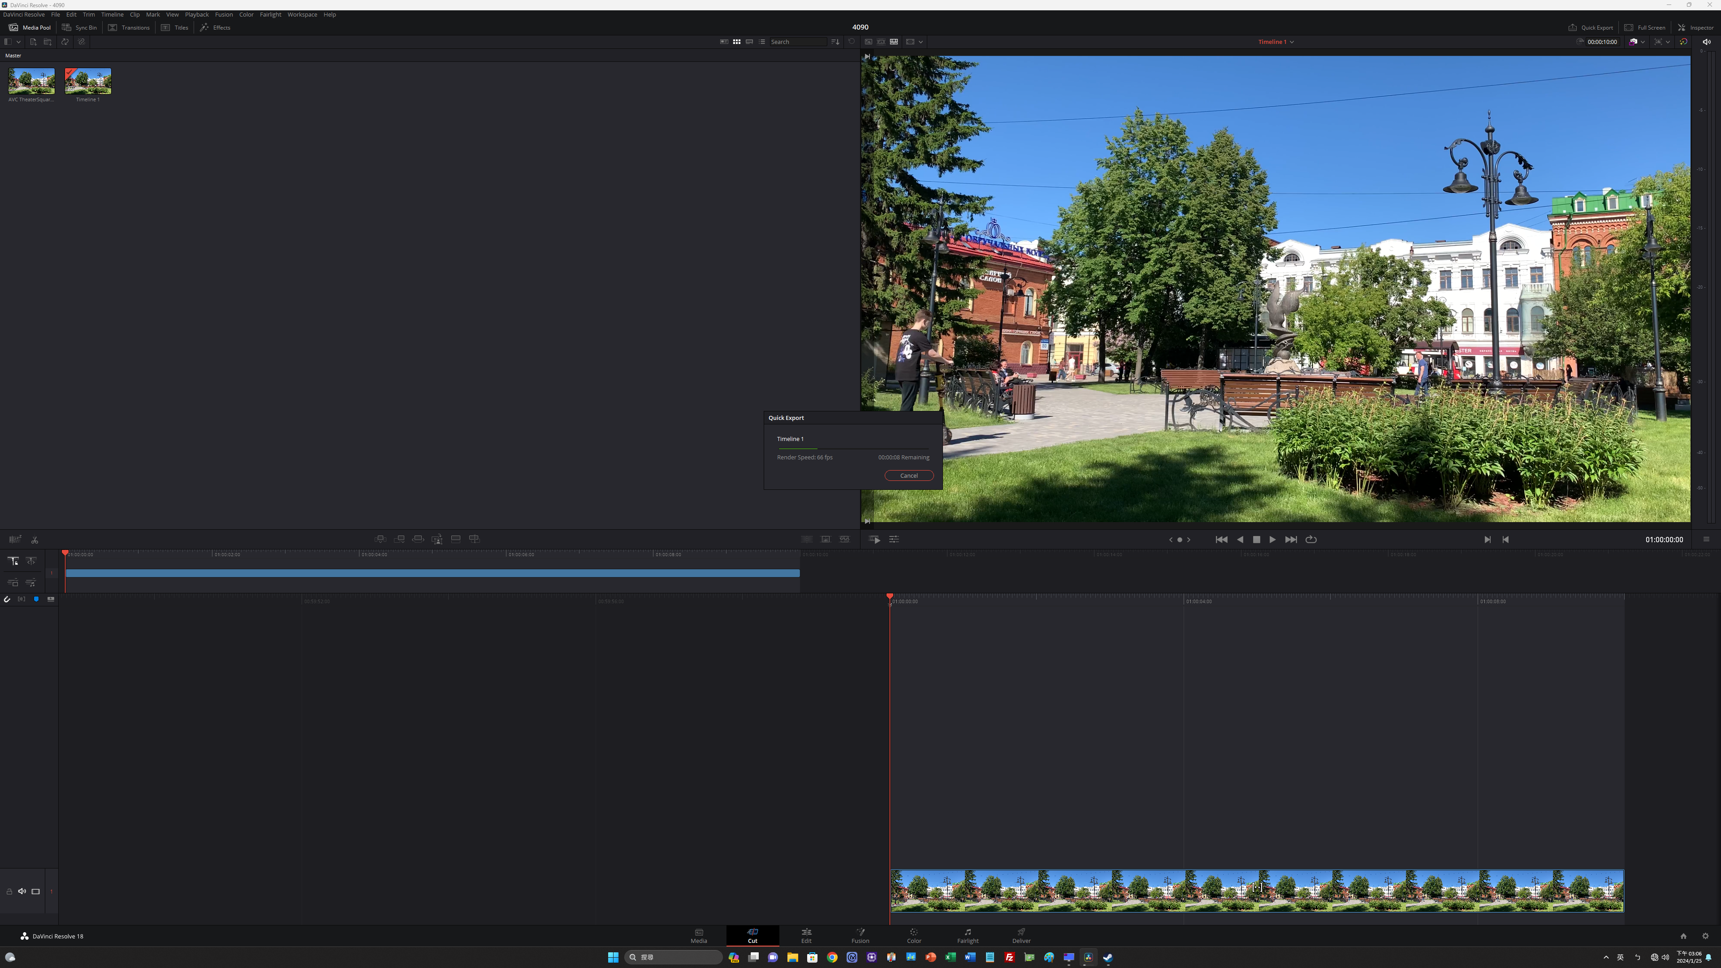
Task: Open the Inspector panel
Action: pos(1695,27)
